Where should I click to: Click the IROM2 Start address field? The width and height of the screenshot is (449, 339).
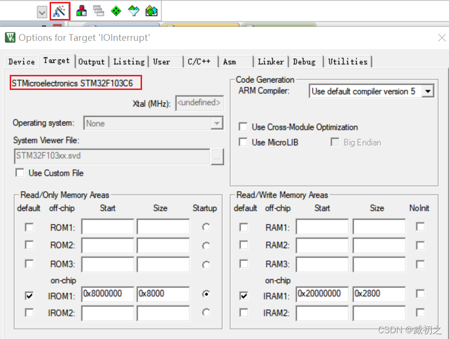pyautogui.click(x=108, y=313)
